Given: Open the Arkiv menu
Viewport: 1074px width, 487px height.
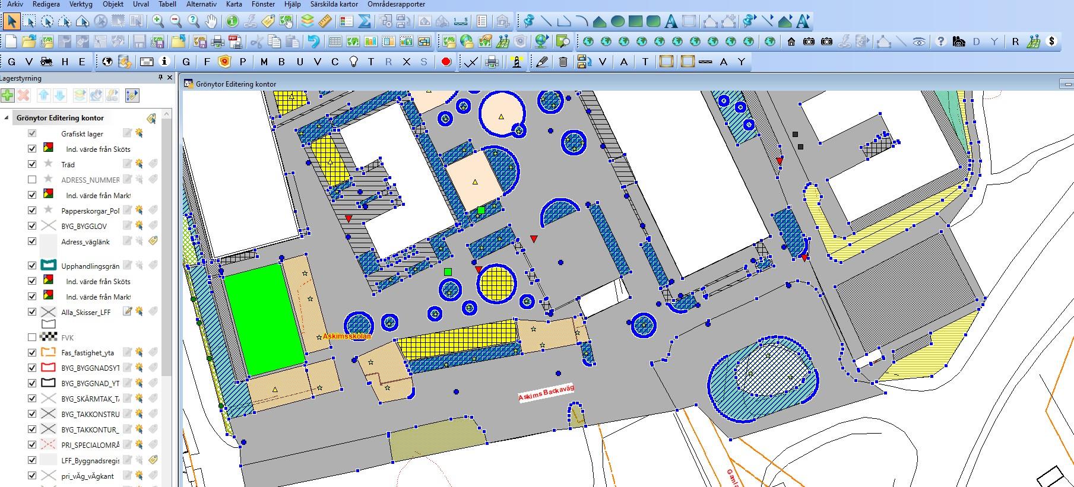Looking at the screenshot, I should pyautogui.click(x=15, y=4).
